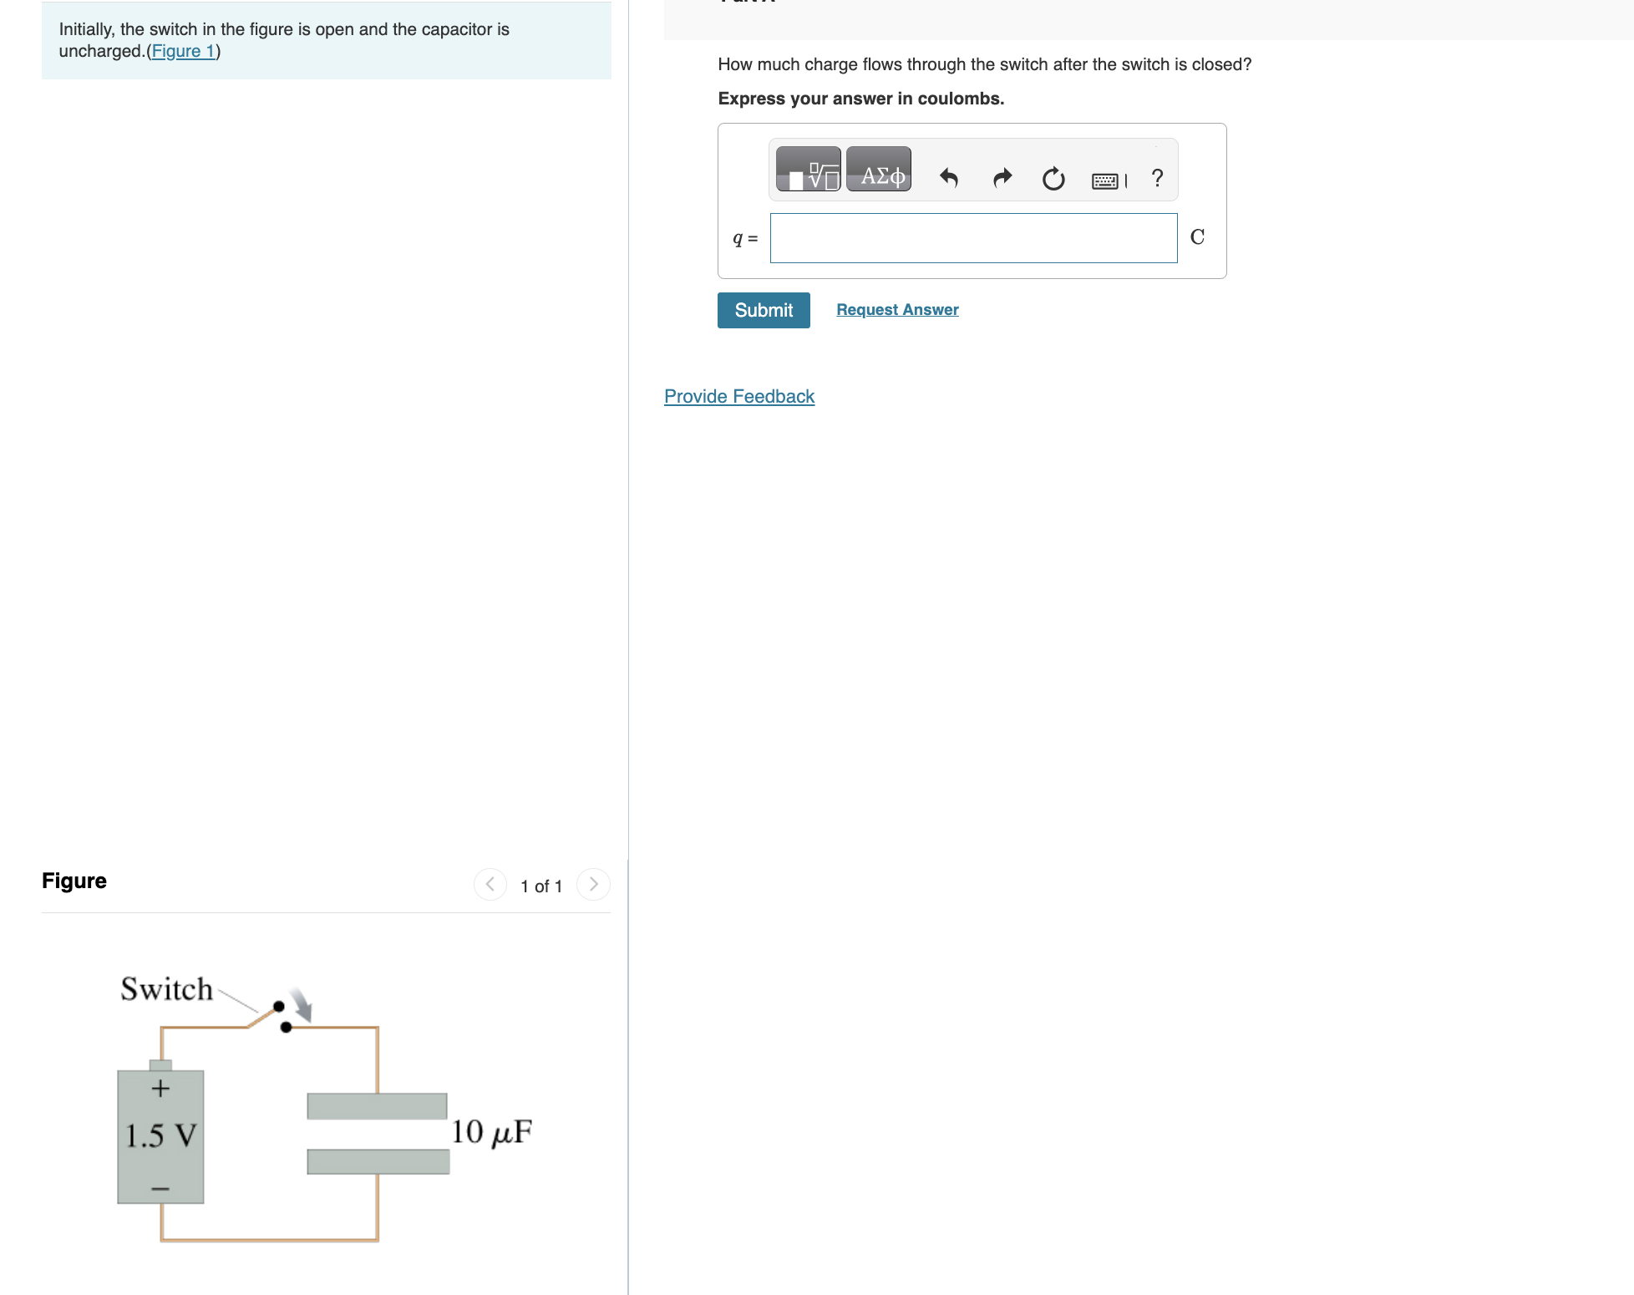
Task: Click inside the q = answer input box
Action: [x=973, y=237]
